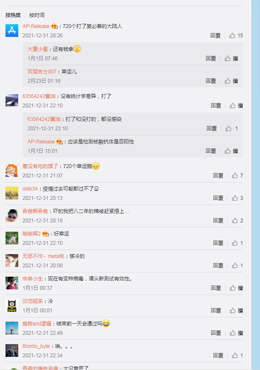Reply to 双层吉士007's comment

(x=211, y=81)
